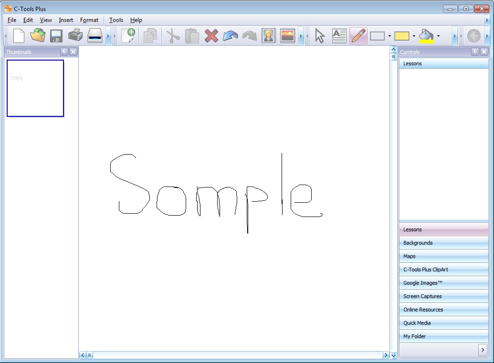The height and width of the screenshot is (363, 494).
Task: Open the Format menu
Action: [x=89, y=20]
